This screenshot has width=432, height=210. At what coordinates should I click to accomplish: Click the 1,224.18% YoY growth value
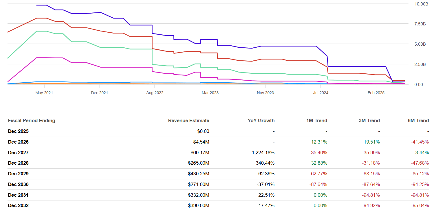(262, 153)
